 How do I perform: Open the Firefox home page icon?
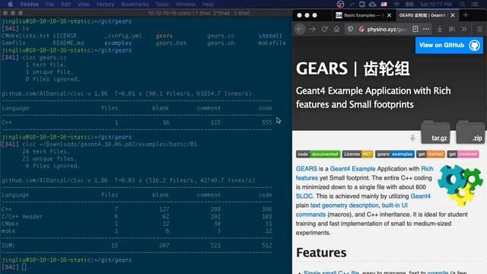336,29
